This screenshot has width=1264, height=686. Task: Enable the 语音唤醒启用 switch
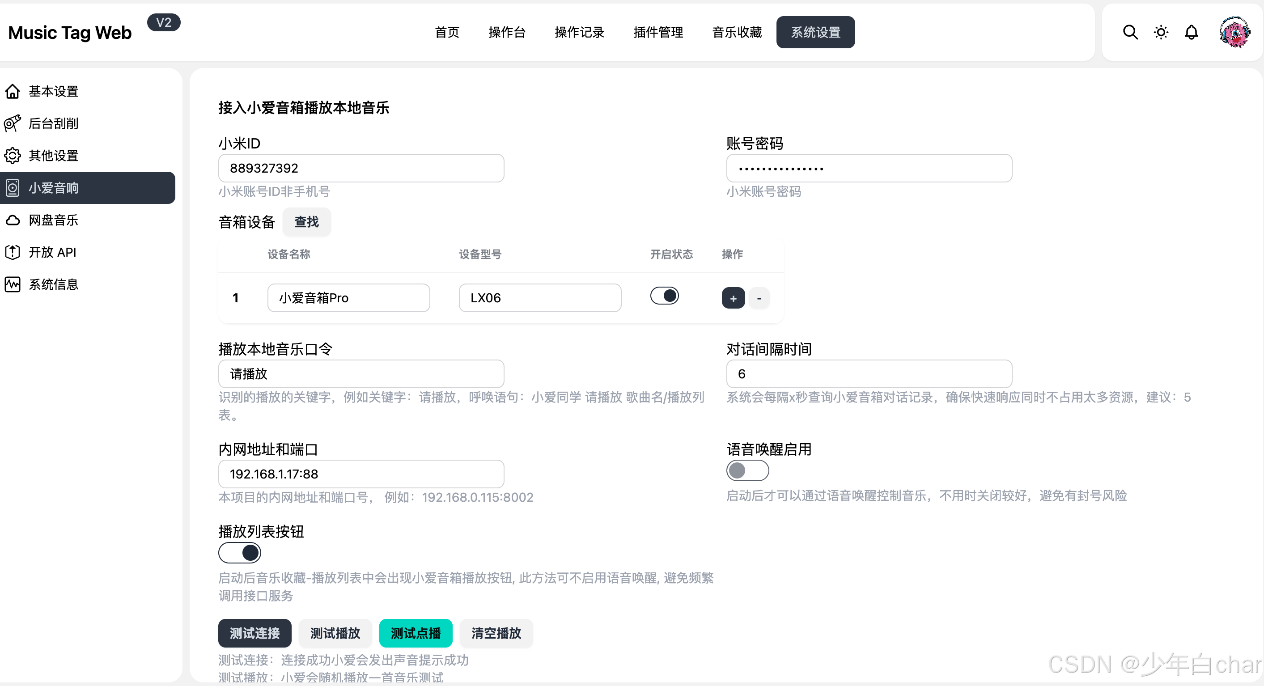(747, 470)
